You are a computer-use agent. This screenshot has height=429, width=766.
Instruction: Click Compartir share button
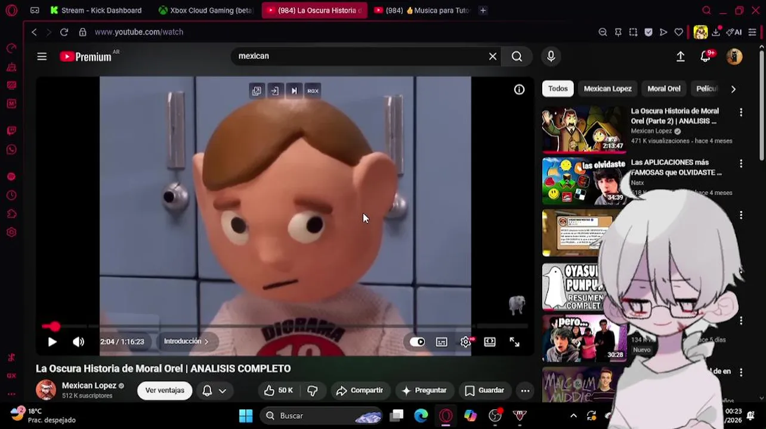(360, 390)
